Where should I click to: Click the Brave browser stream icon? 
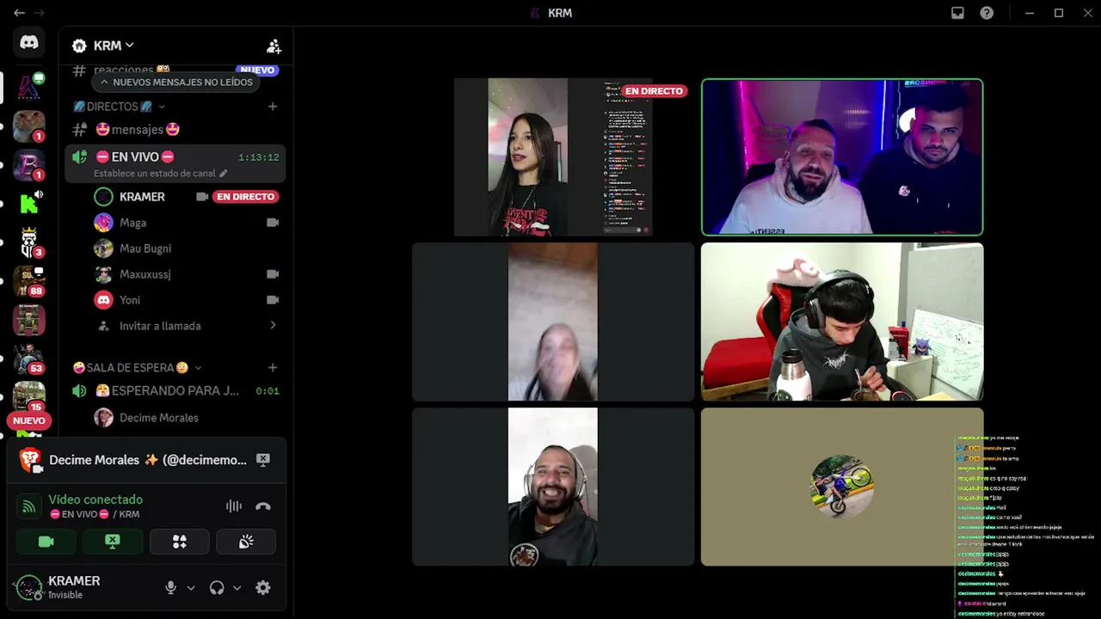(31, 460)
